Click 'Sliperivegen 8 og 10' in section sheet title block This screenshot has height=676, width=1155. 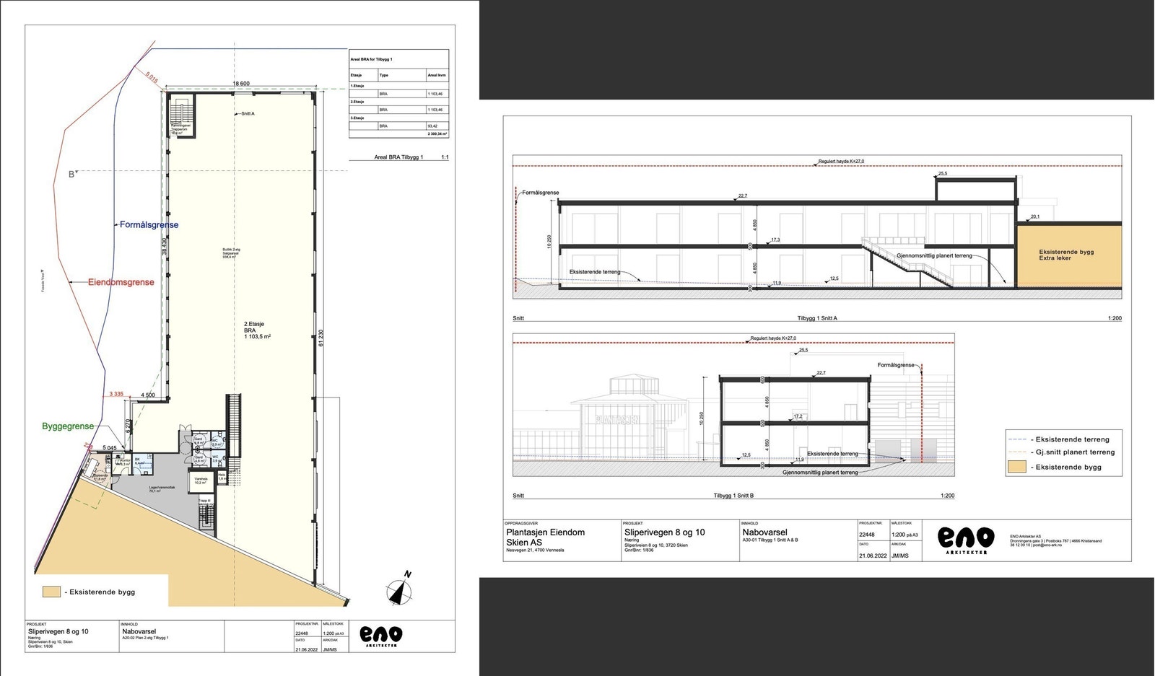[665, 532]
